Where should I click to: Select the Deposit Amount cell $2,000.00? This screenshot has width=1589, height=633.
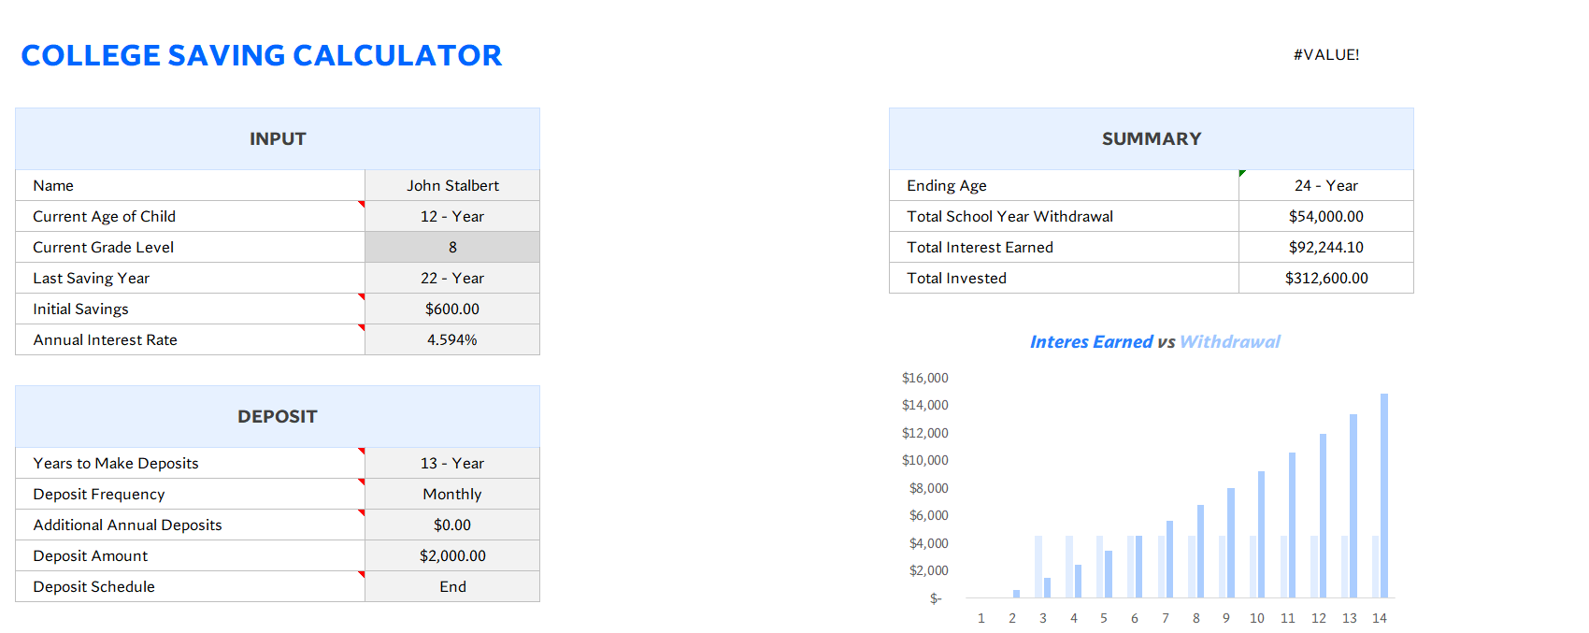pyautogui.click(x=452, y=555)
